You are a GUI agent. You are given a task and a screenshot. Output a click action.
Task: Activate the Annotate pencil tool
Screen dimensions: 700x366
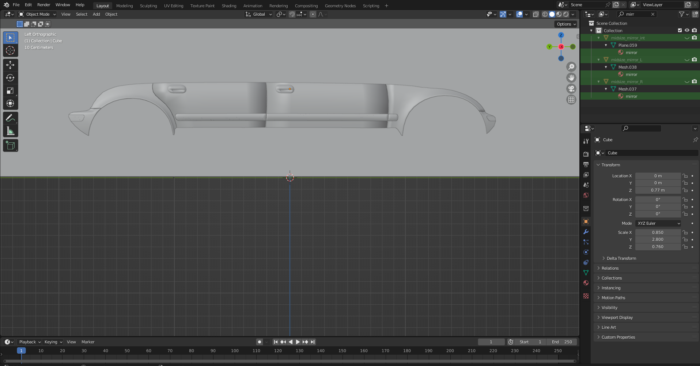pyautogui.click(x=10, y=118)
